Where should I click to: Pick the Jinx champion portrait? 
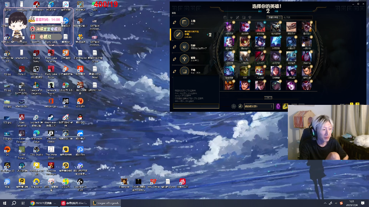click(229, 42)
